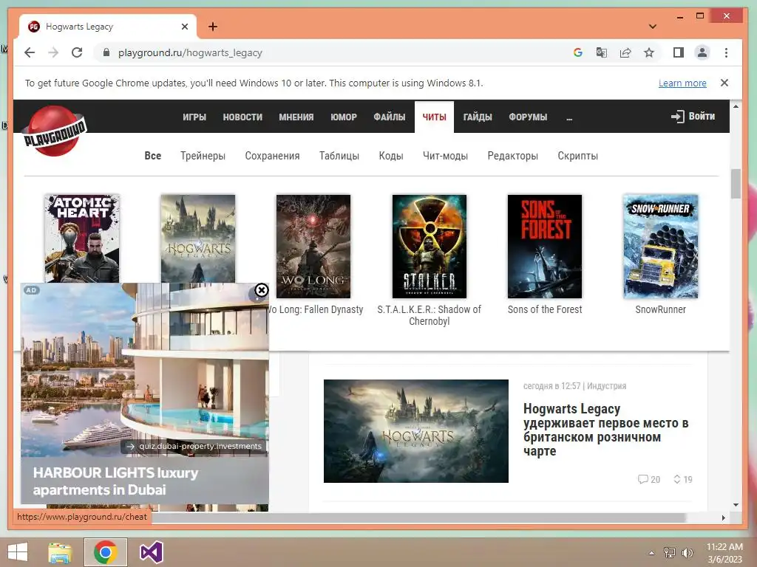Open the Windows Start button
Image resolution: width=757 pixels, height=567 pixels.
click(x=18, y=552)
